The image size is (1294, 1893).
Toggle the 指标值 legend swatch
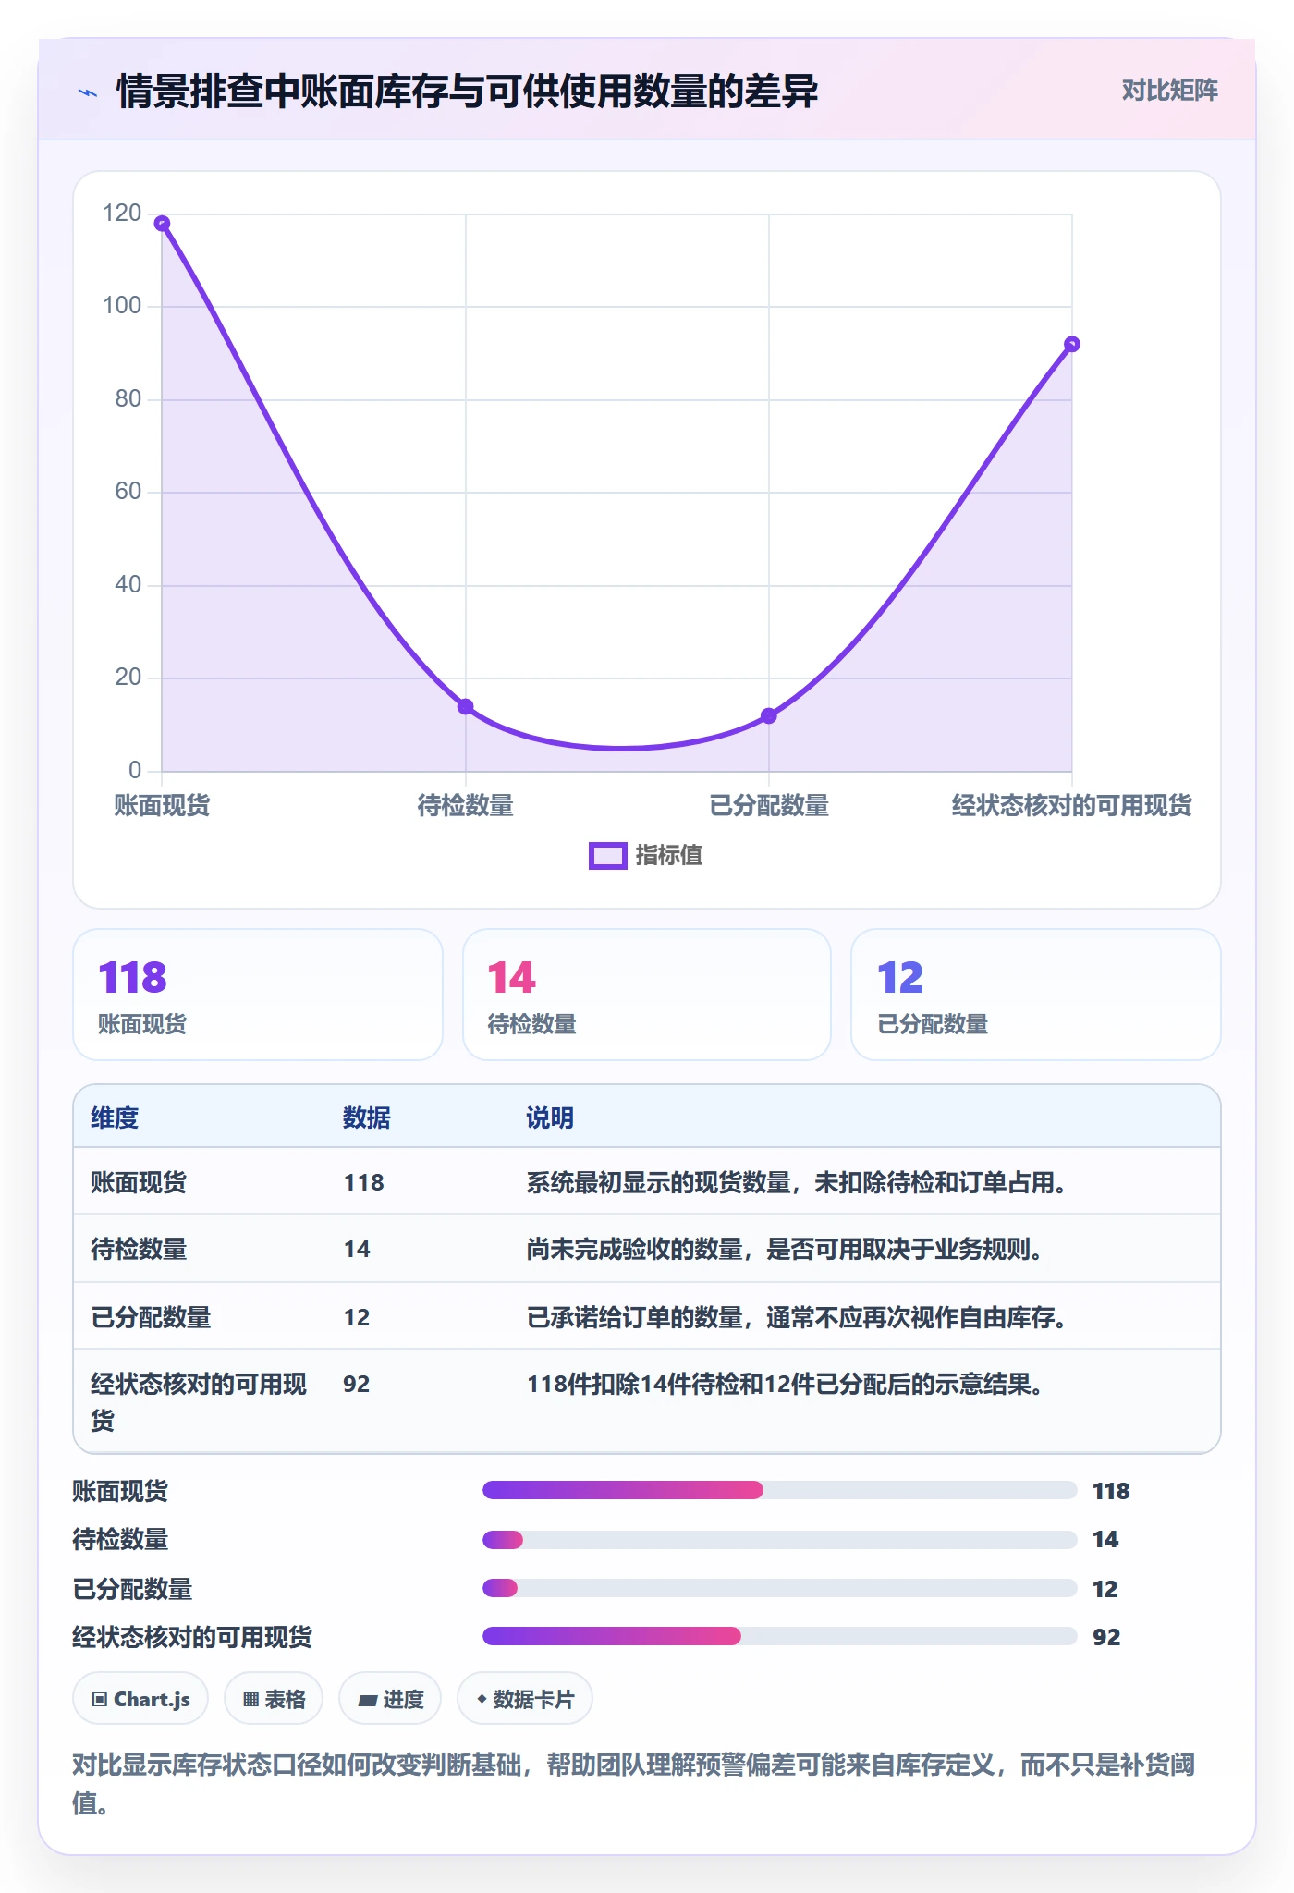(x=608, y=856)
